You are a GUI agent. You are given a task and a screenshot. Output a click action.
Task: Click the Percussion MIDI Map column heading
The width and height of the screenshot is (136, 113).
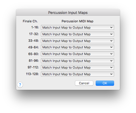pos(78,21)
